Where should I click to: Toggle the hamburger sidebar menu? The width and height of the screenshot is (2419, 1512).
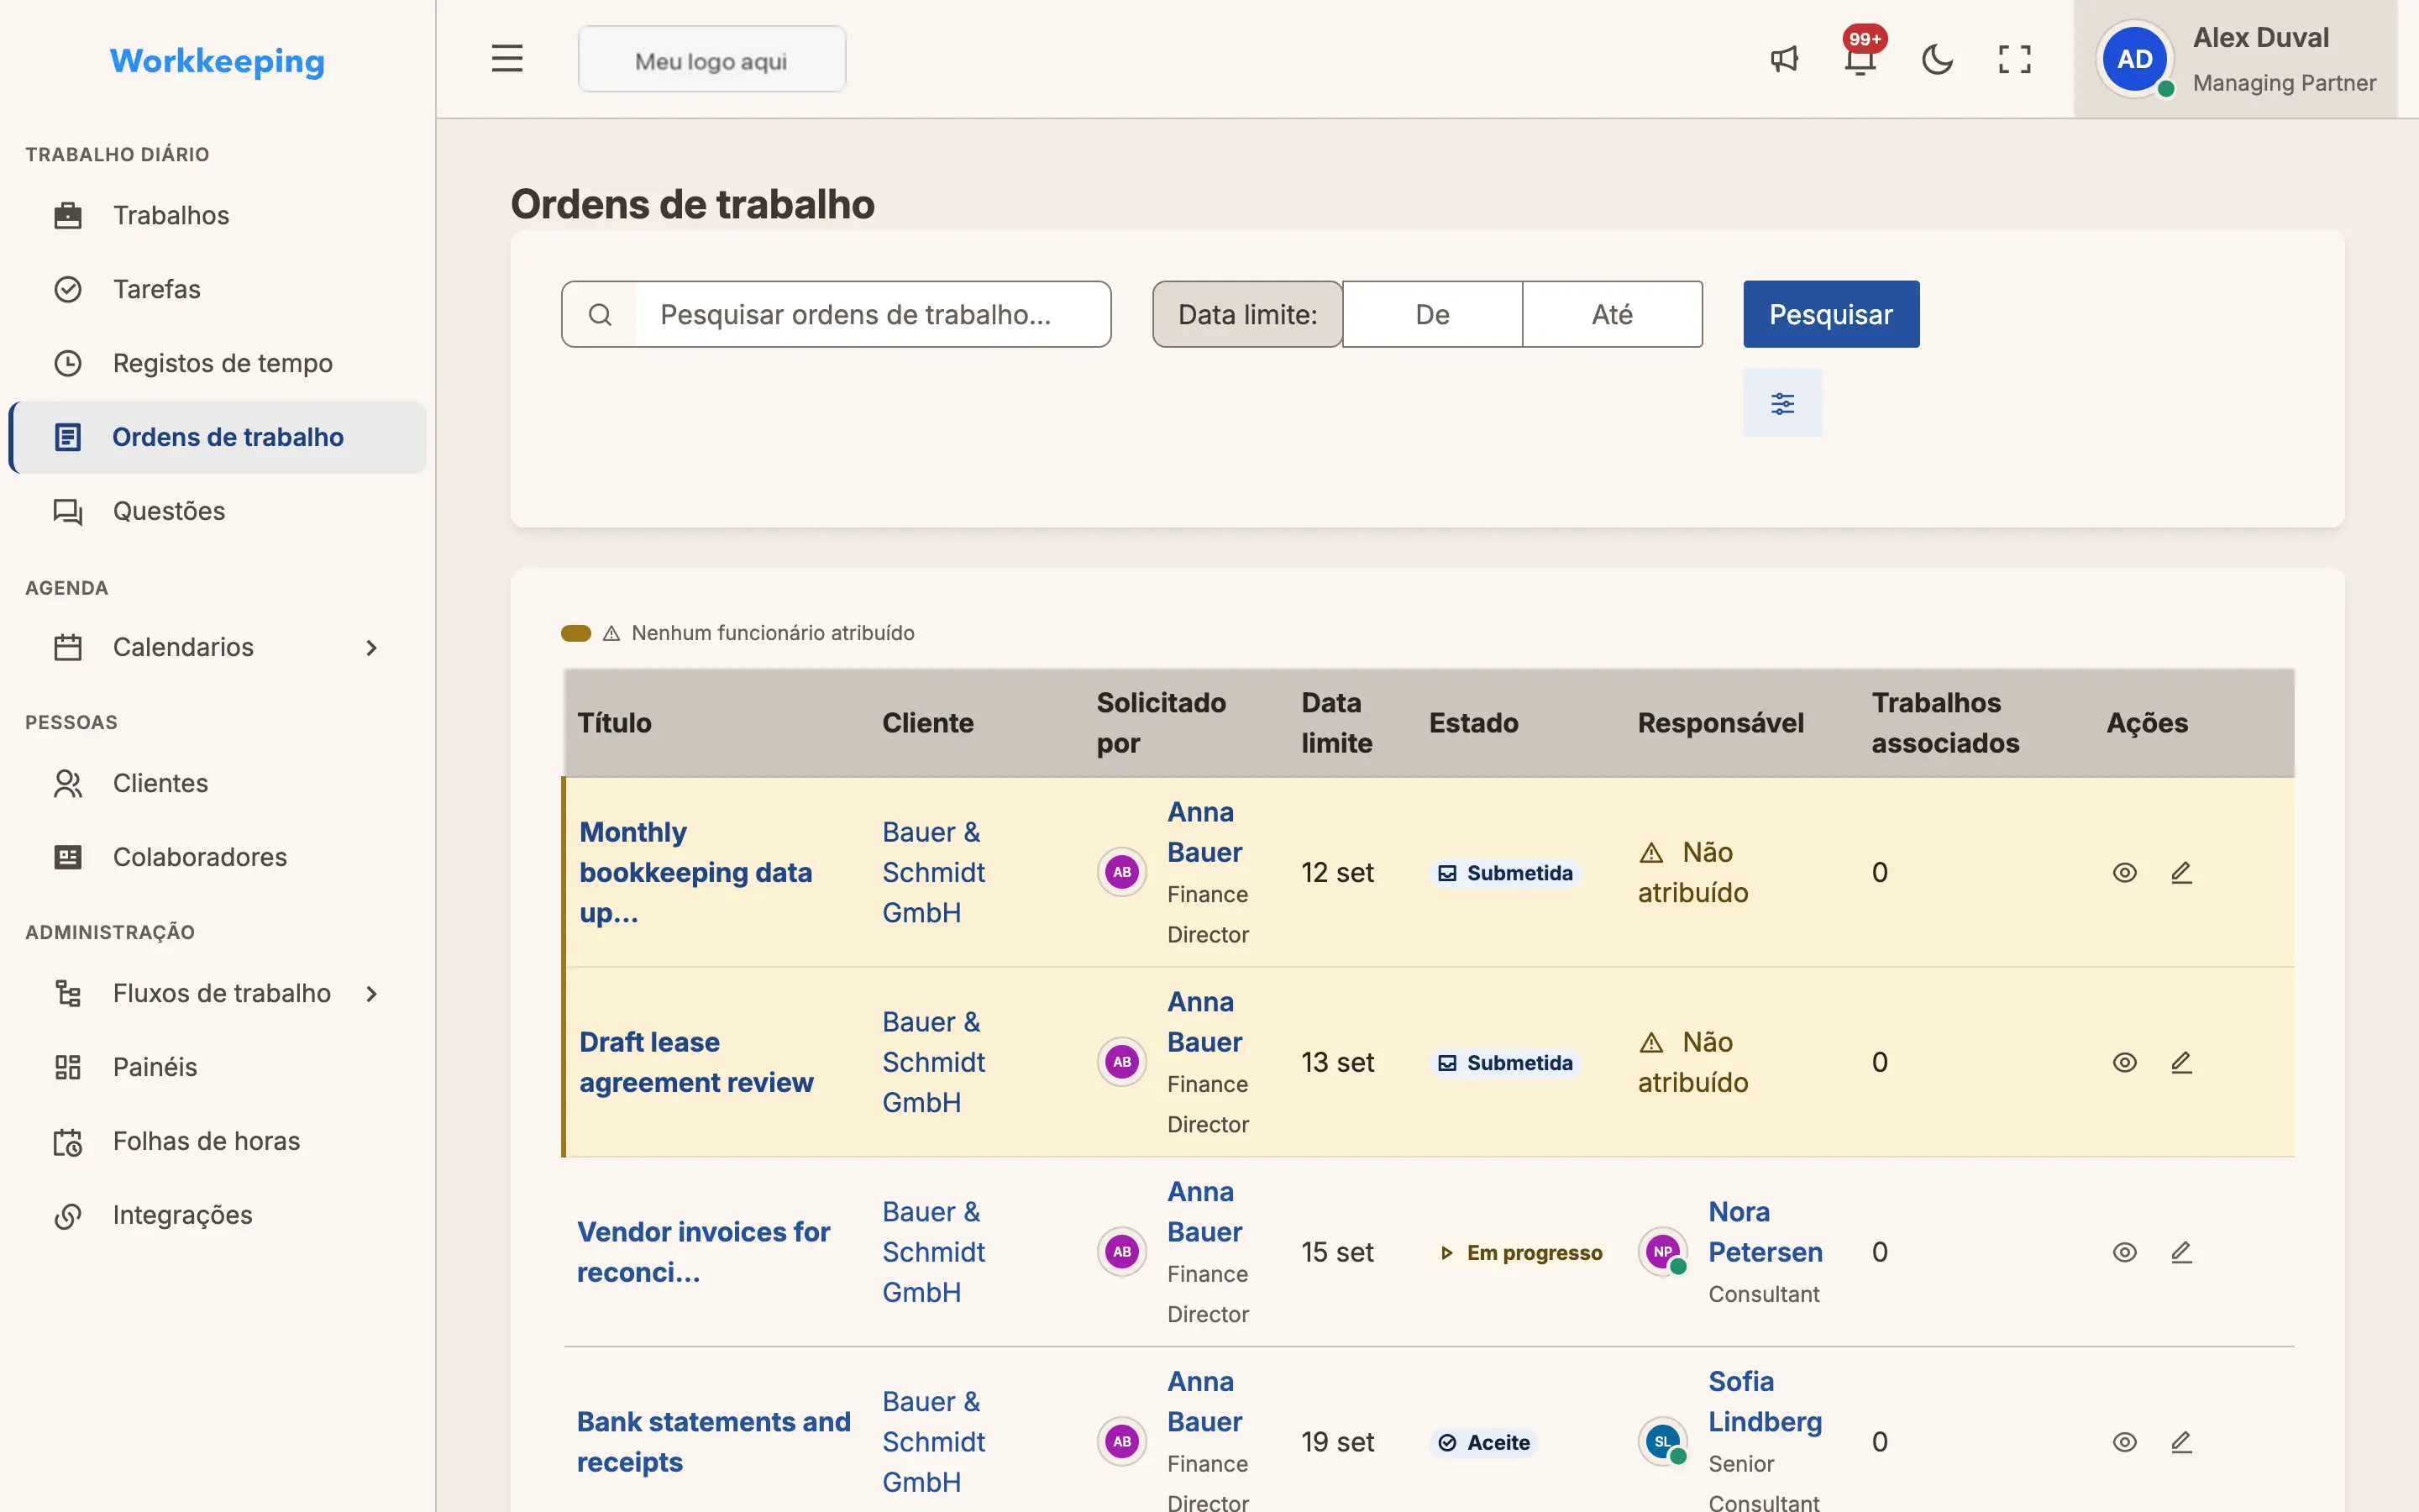(506, 59)
